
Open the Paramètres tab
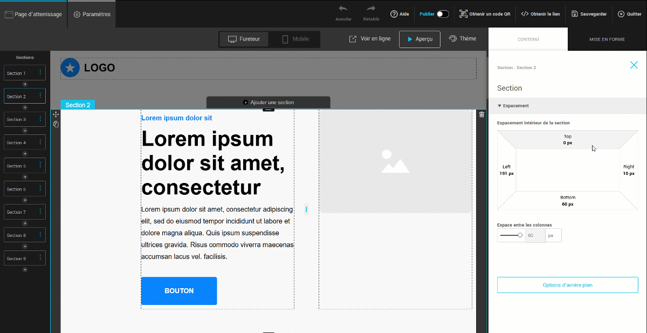92,14
